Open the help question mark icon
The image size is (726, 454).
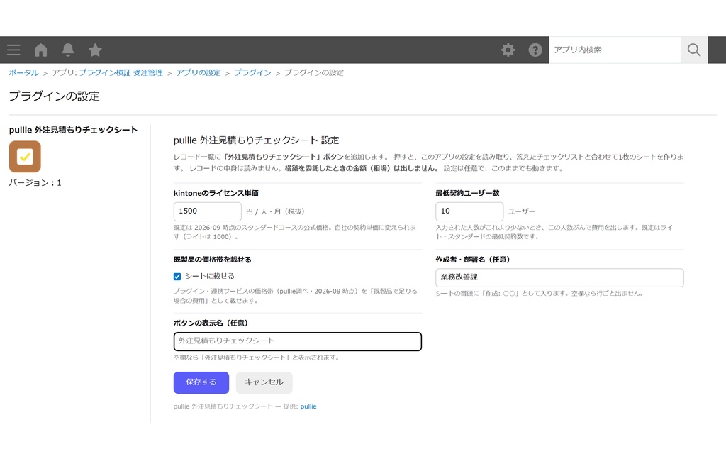(x=535, y=50)
